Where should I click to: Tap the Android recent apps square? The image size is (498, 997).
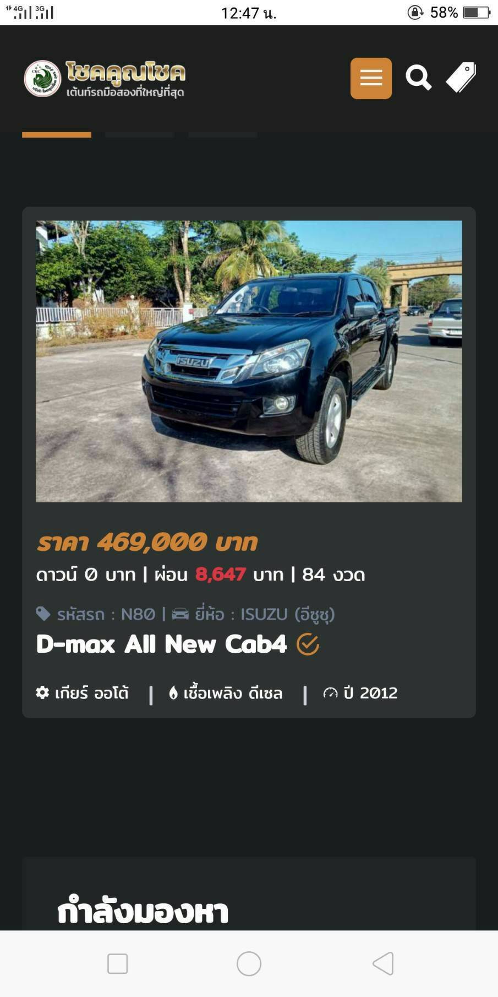(117, 964)
